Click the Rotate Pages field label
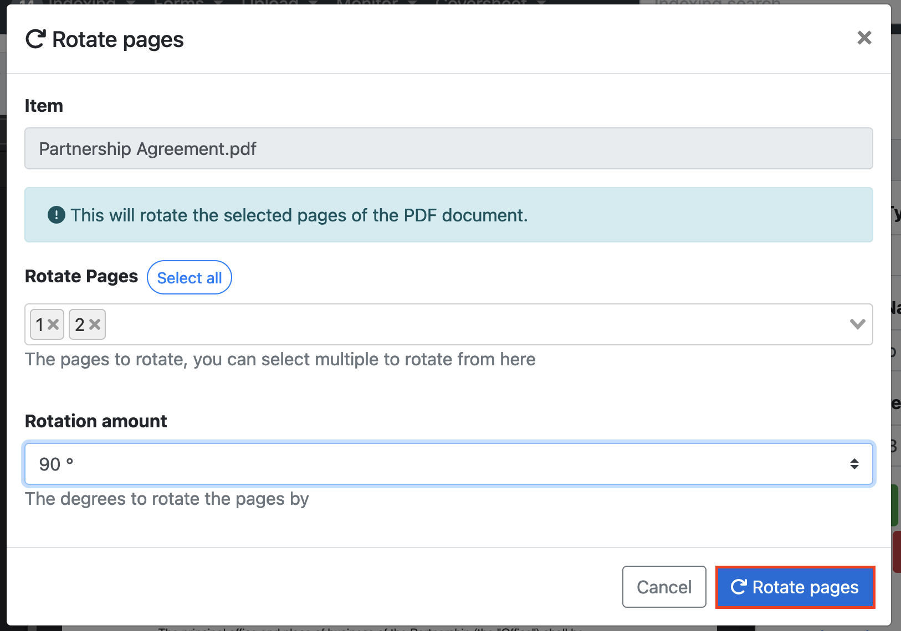 [81, 276]
